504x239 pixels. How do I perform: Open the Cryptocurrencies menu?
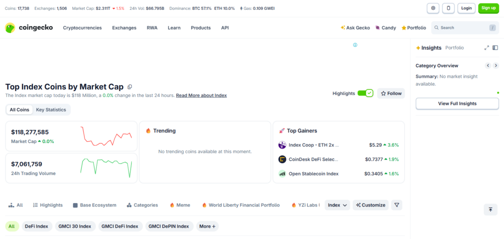click(82, 28)
